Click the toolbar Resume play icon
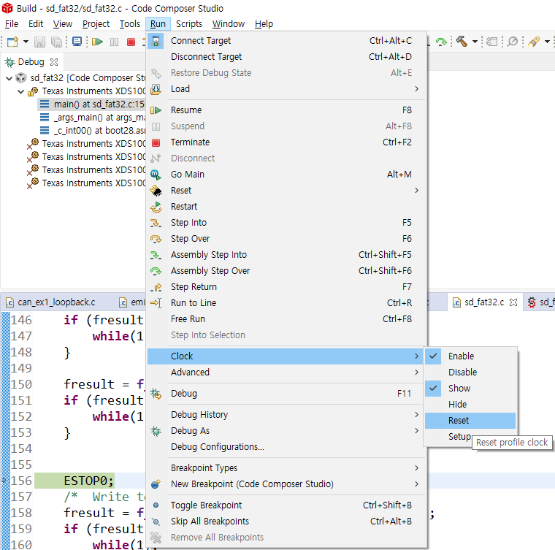This screenshot has width=555, height=550. point(97,42)
